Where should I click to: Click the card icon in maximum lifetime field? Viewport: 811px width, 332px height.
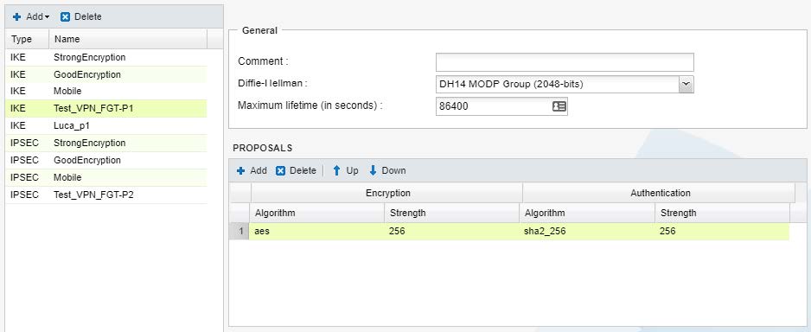tap(559, 106)
